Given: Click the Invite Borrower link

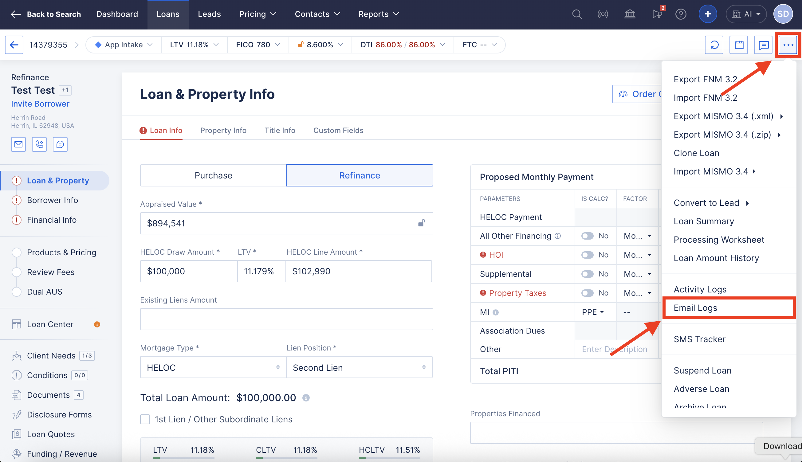Looking at the screenshot, I should [x=40, y=104].
